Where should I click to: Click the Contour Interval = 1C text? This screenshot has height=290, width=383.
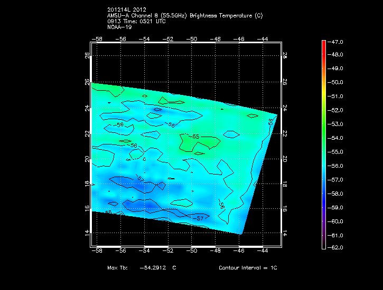[x=248, y=268]
